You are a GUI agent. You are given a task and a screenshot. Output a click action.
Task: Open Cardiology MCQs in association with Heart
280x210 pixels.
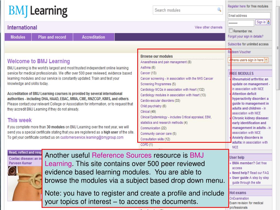tap(172, 89)
